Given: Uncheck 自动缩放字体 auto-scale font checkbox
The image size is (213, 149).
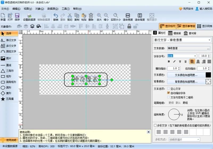Looking at the screenshot, I should (169, 93).
